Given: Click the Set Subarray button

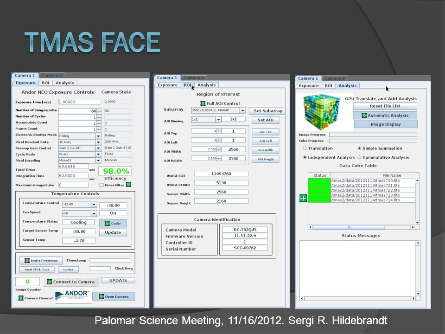Looking at the screenshot, I should click(x=267, y=111).
